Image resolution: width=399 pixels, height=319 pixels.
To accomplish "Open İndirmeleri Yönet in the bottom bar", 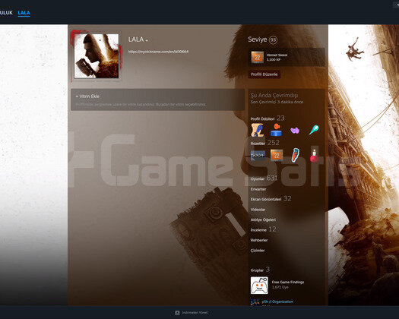I will (192, 313).
